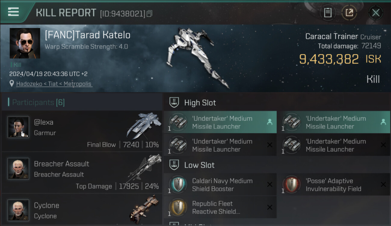Click the location pin beside Hadozeko
The image size is (391, 226).
coord(12,84)
